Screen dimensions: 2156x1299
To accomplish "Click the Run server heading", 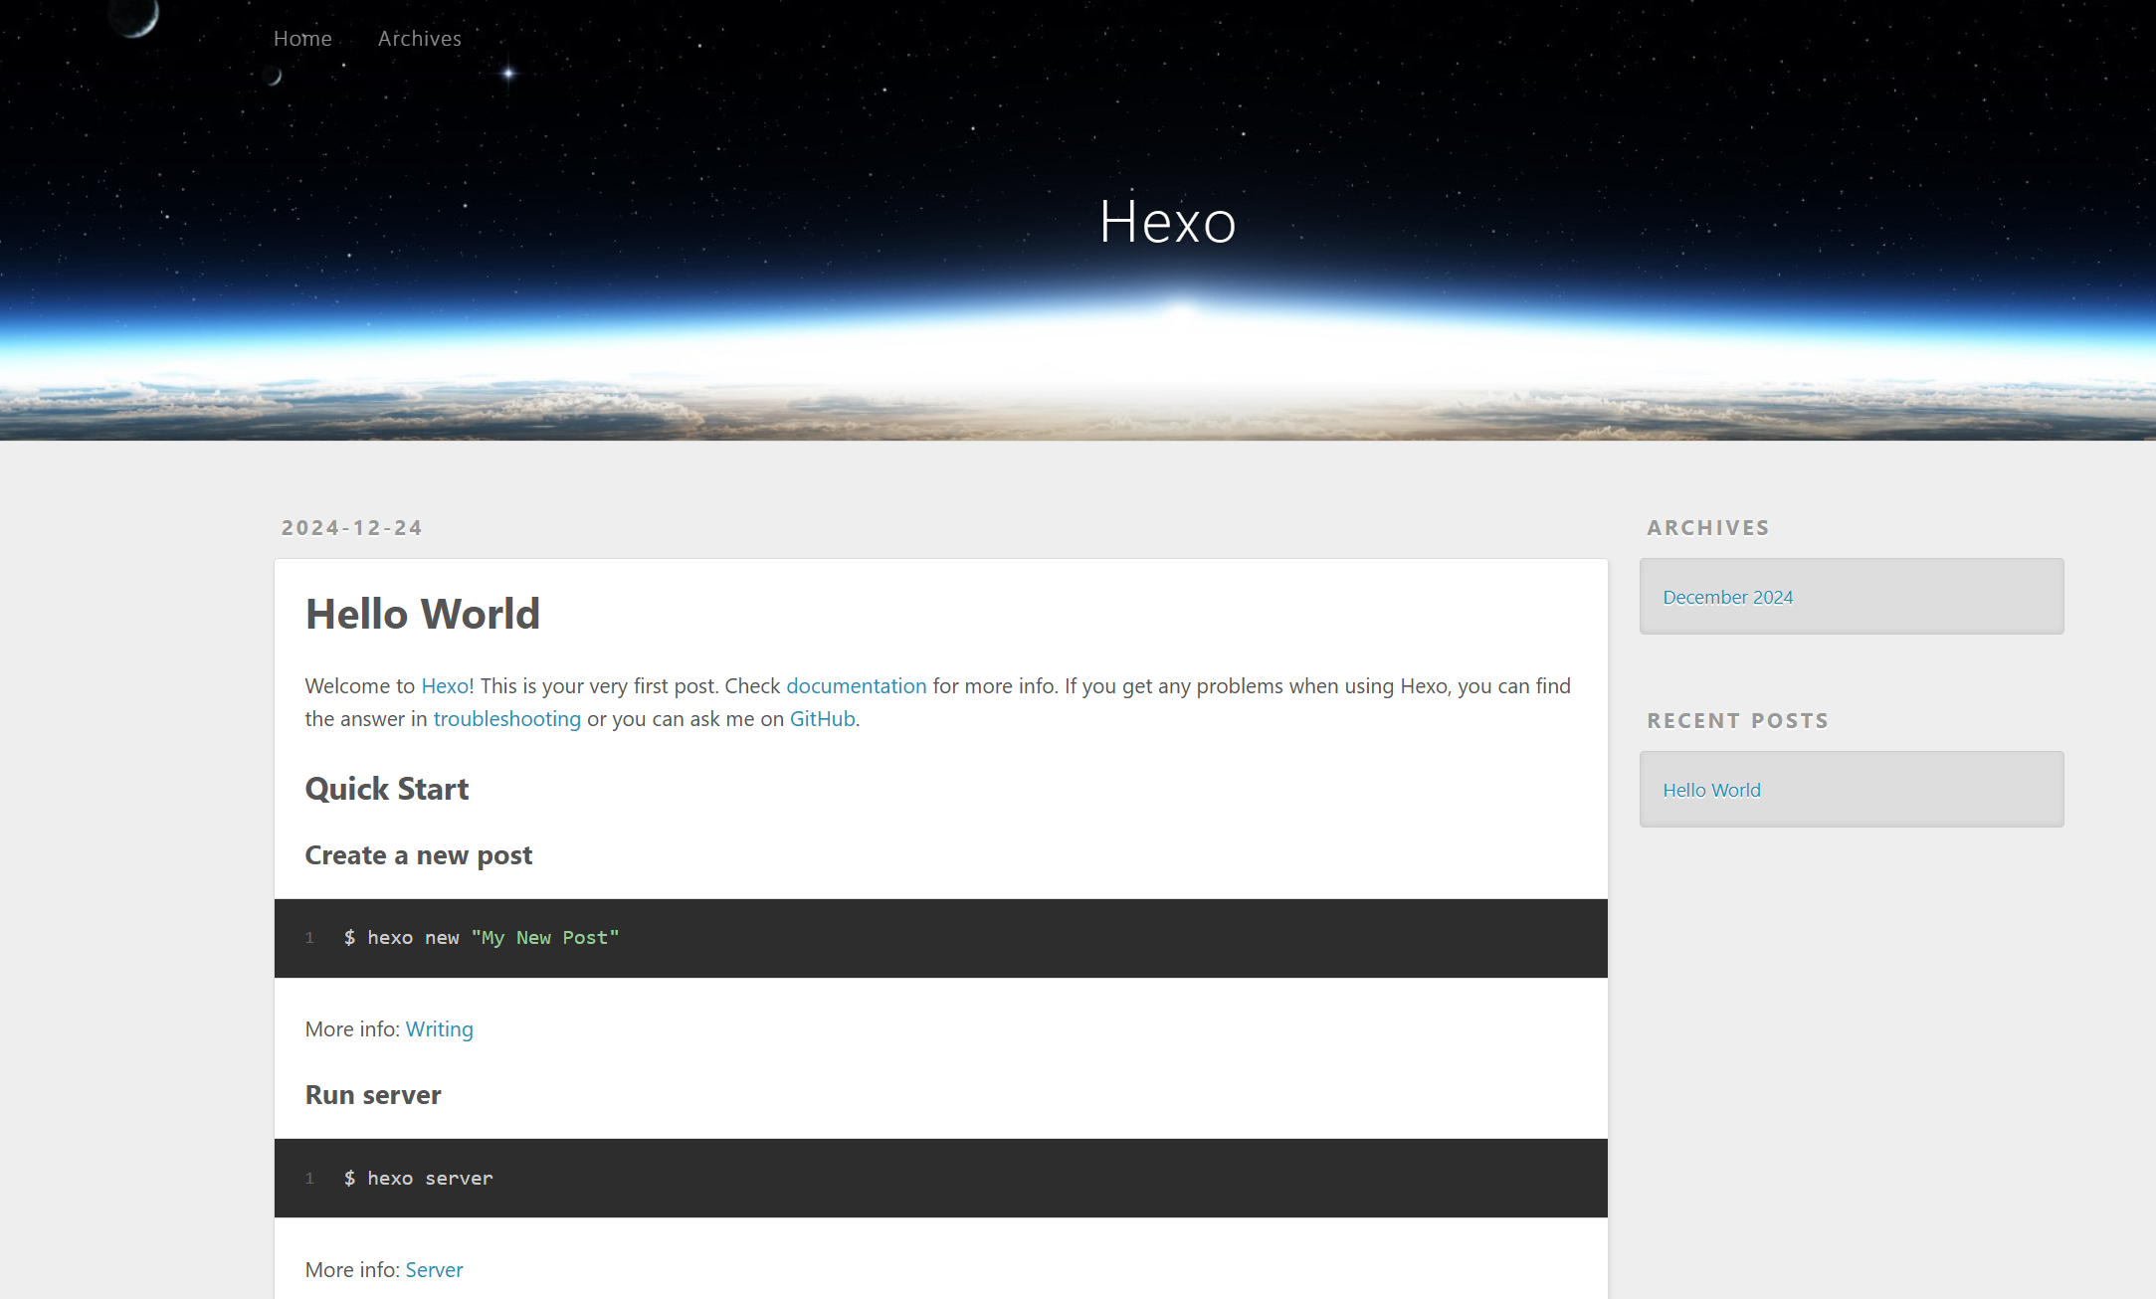I will click(x=373, y=1095).
